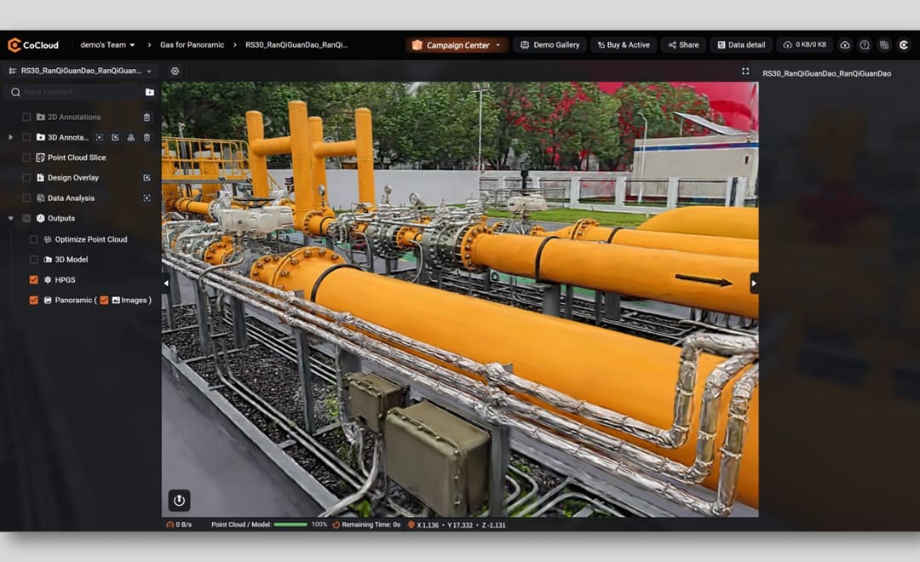This screenshot has height=562, width=920.
Task: Expand the RS30_RanQiGuanDao project selector
Action: point(80,71)
